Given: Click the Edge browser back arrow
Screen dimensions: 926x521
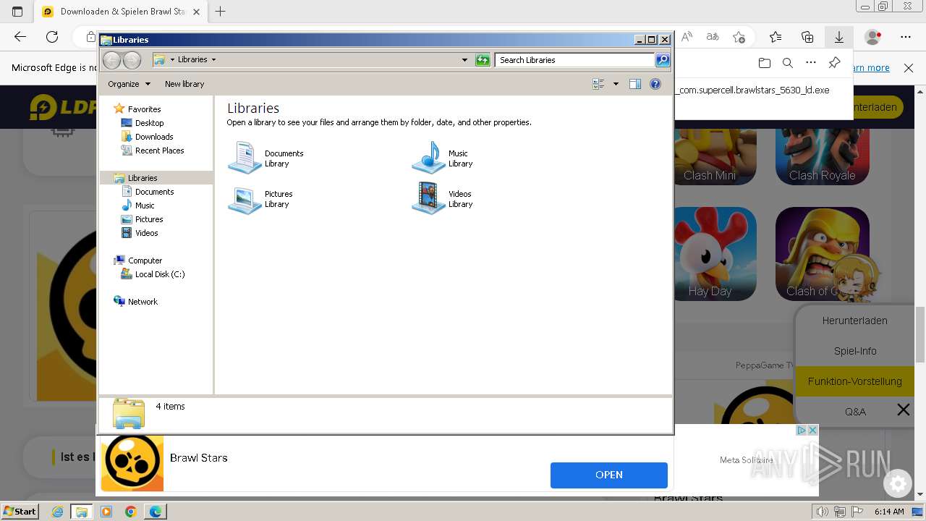Looking at the screenshot, I should (x=20, y=37).
